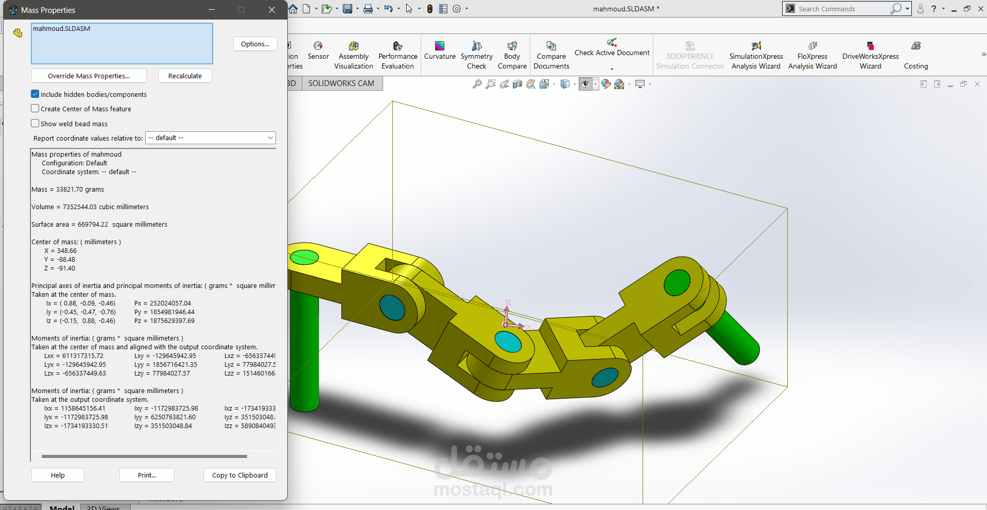This screenshot has height=510, width=987.
Task: Start the Costing tool
Action: pyautogui.click(x=916, y=55)
